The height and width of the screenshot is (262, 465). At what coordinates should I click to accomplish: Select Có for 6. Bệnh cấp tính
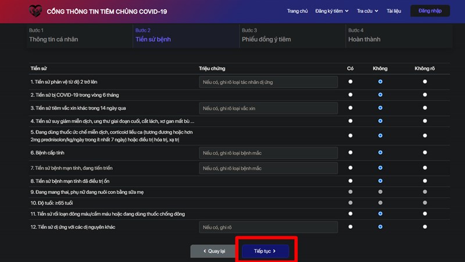coord(350,153)
